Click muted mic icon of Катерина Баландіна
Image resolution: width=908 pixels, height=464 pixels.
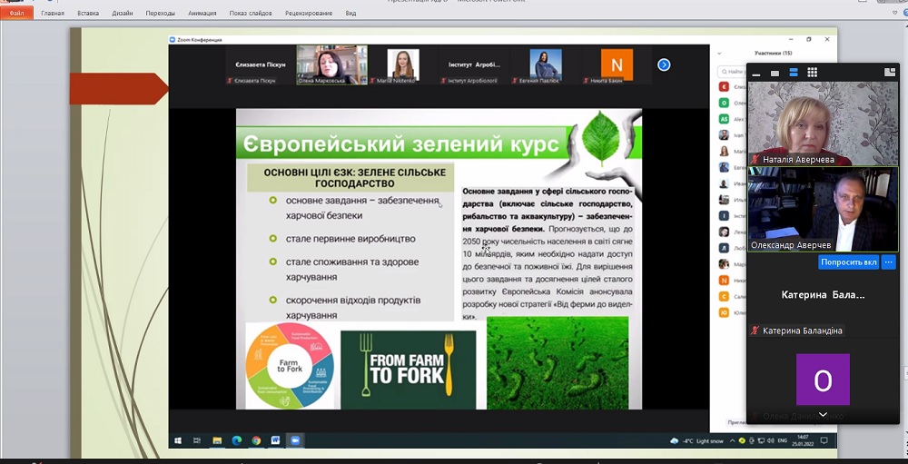(755, 331)
